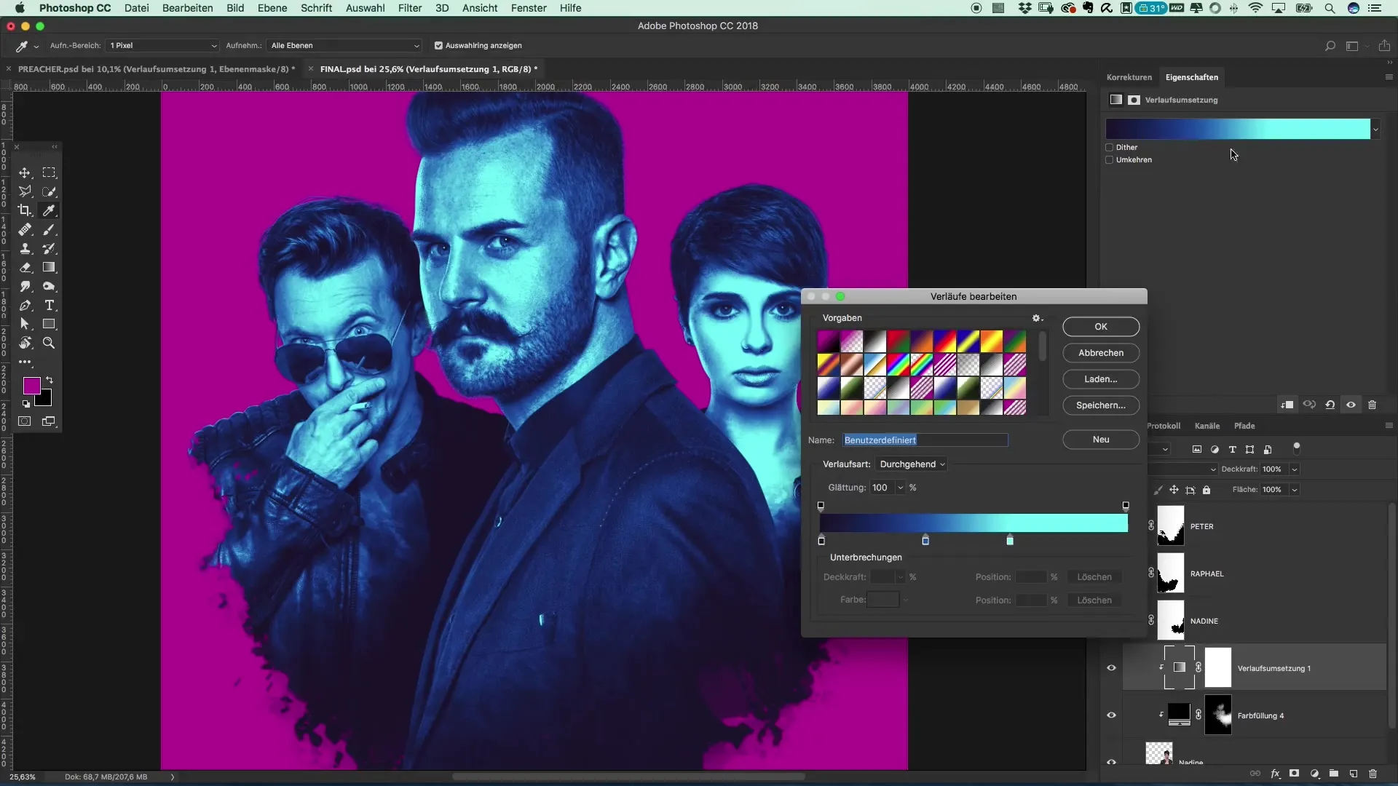The height and width of the screenshot is (786, 1398).
Task: Open the Aufnehm. Alle Ebenen dropdown
Action: point(344,45)
